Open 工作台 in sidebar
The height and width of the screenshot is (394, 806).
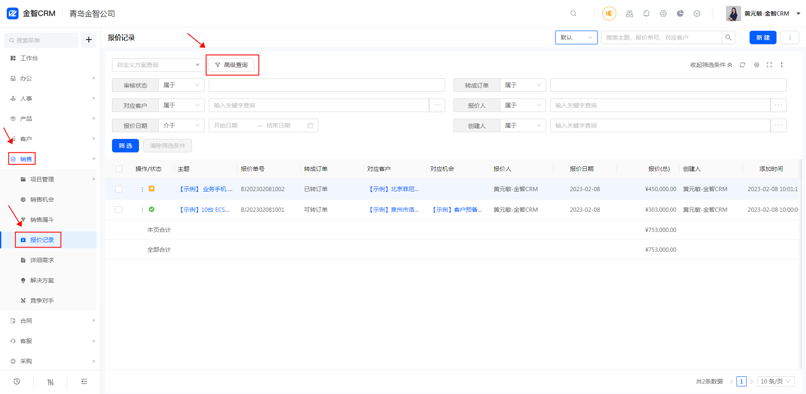[29, 58]
